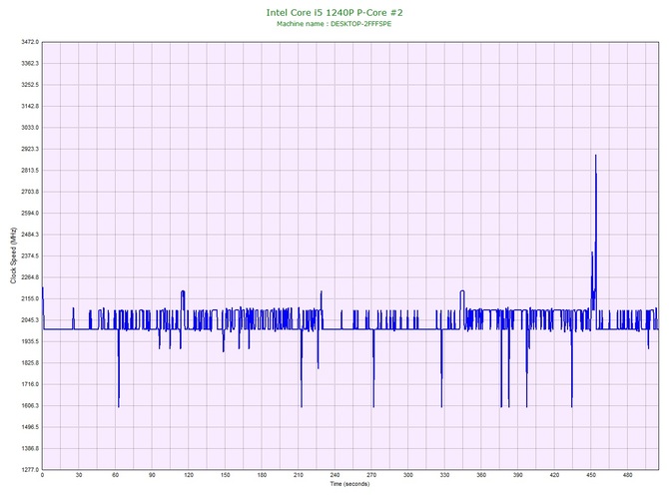669x501 pixels.
Task: Select the 1935.5 y-axis value
Action: (x=30, y=341)
